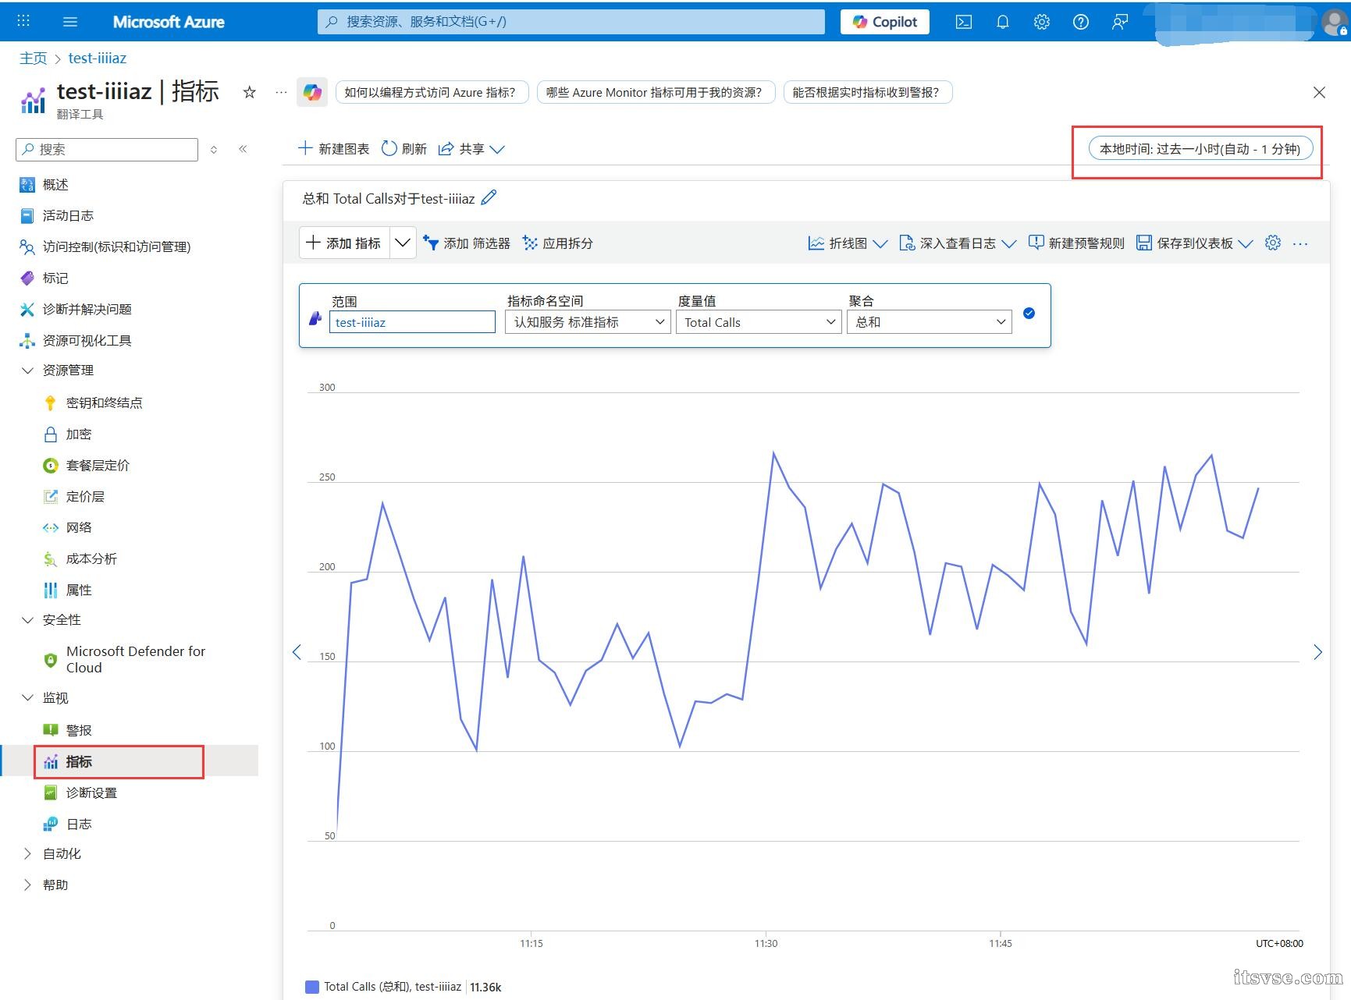The width and height of the screenshot is (1351, 1000).
Task: Collapse the 资源管理 section
Action: 27,371
